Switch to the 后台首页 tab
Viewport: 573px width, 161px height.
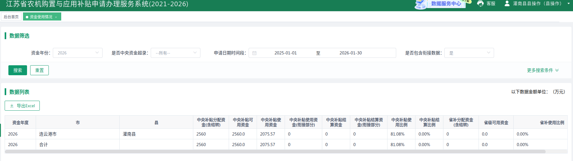11,17
